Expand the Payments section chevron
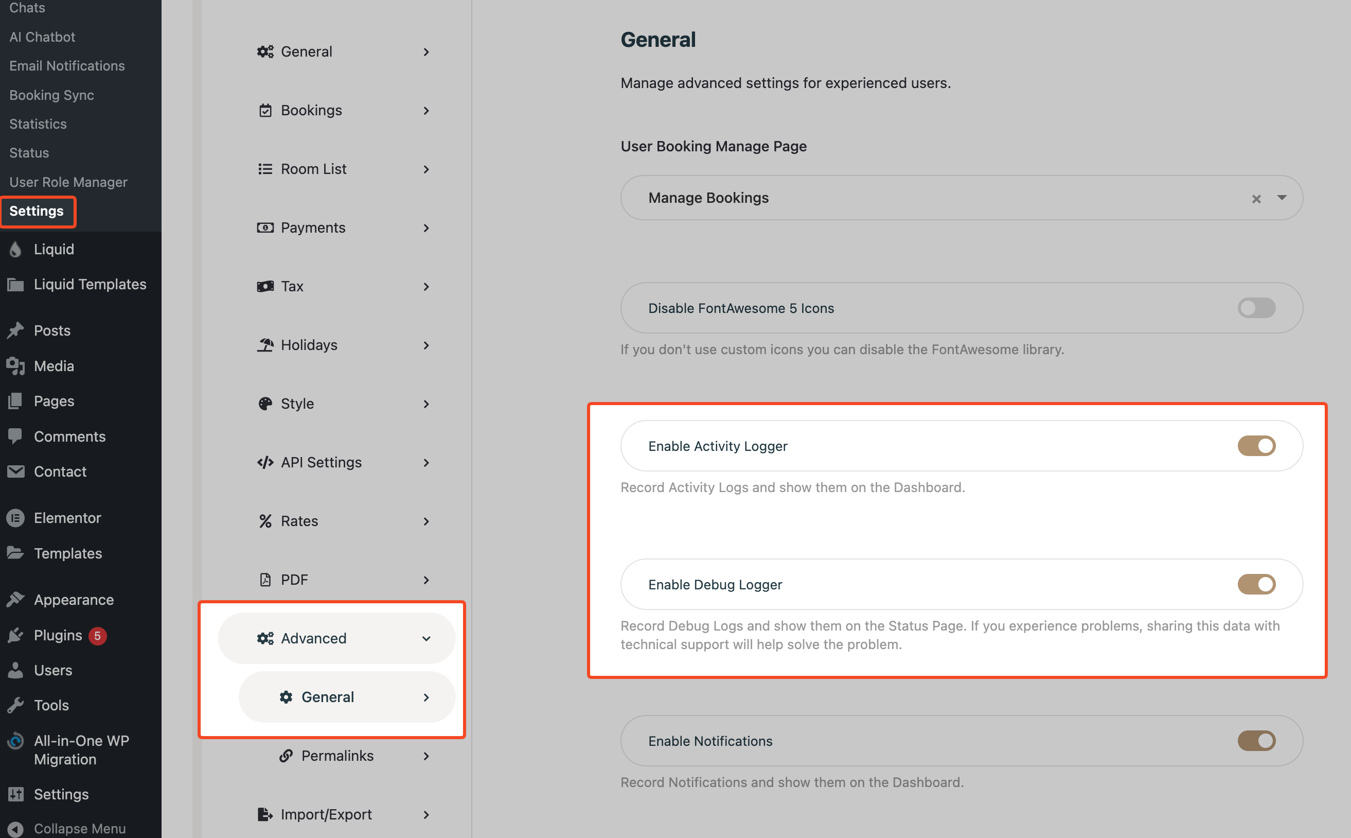1351x838 pixels. (426, 228)
